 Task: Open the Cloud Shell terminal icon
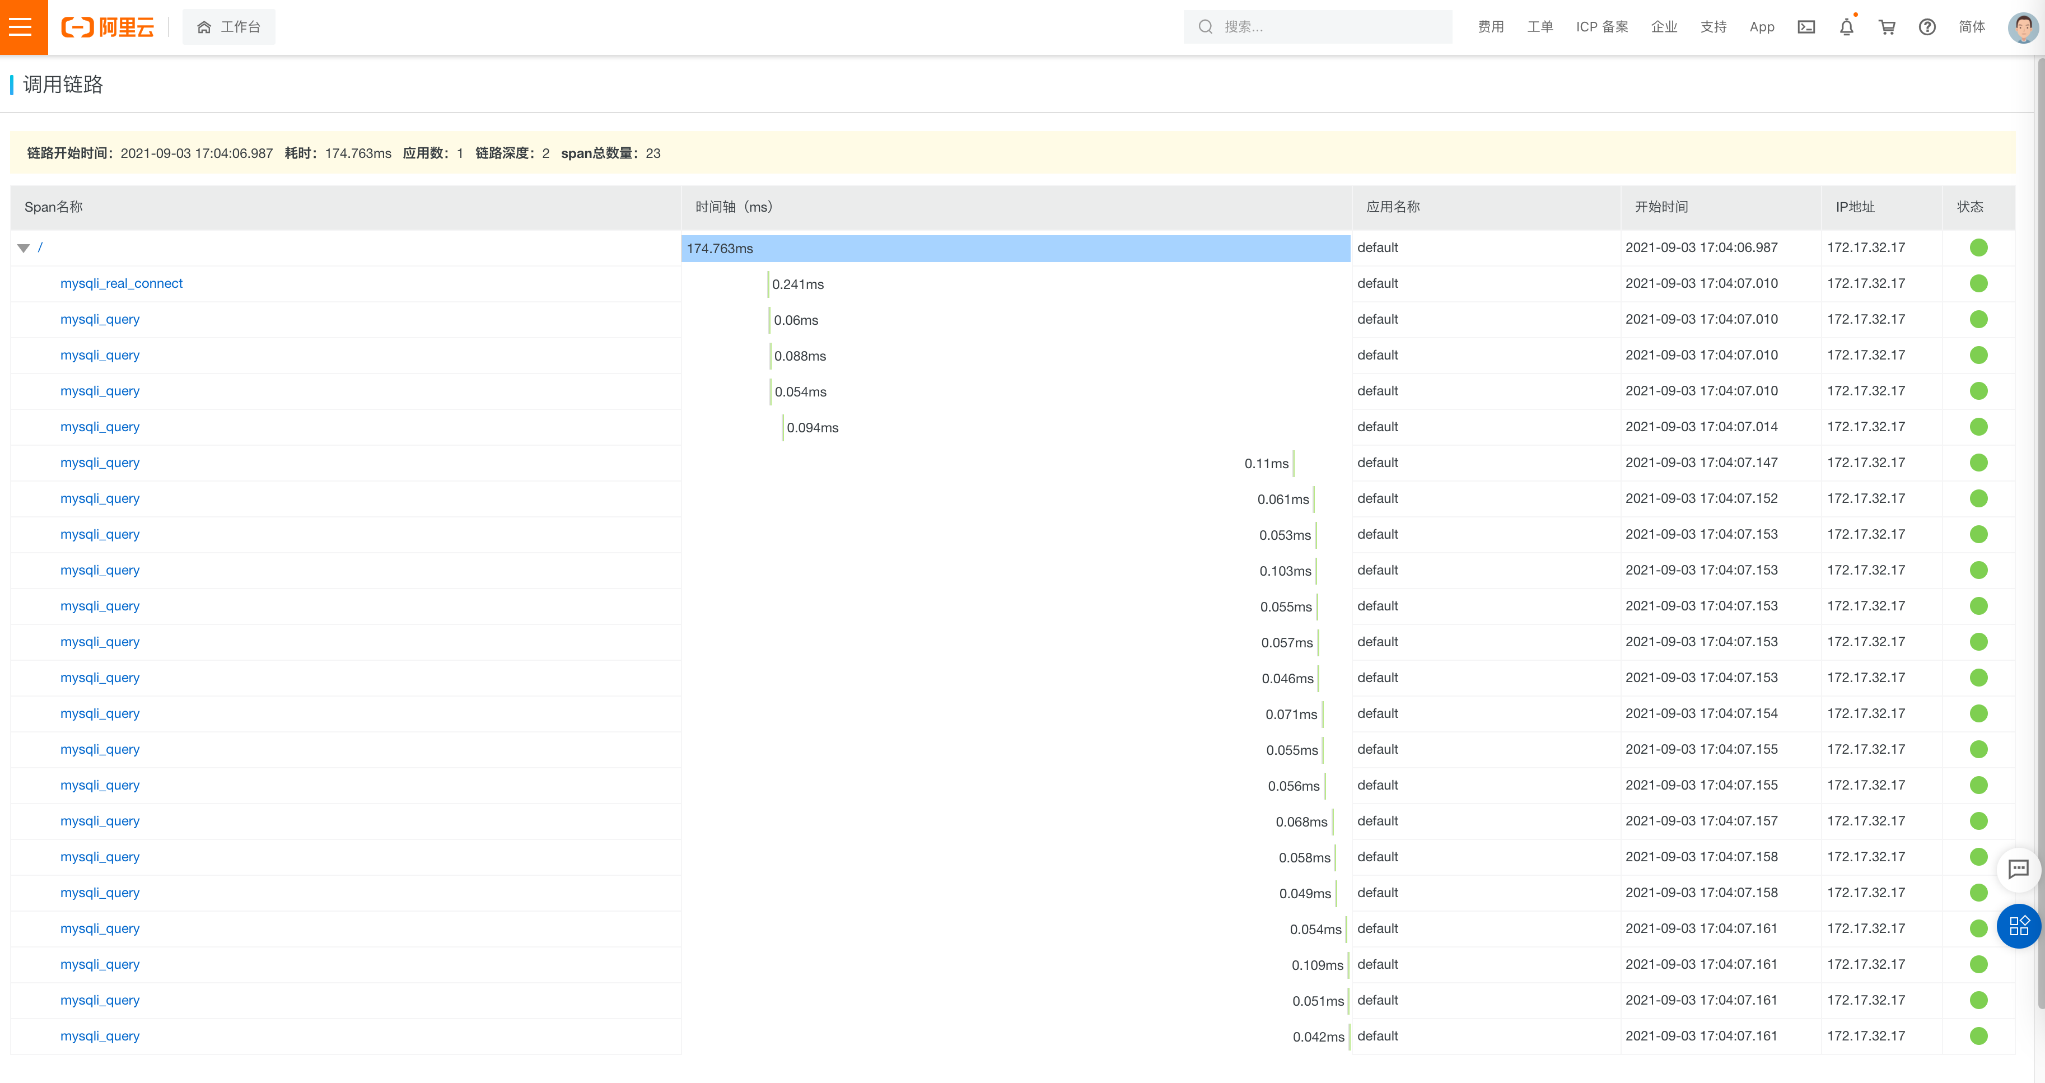point(1806,27)
